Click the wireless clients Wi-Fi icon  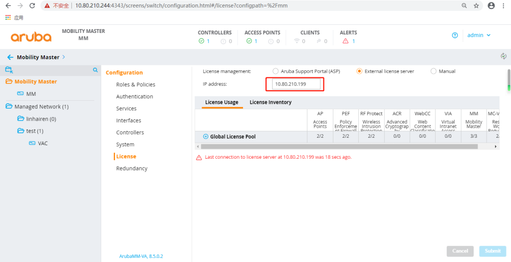point(296,41)
